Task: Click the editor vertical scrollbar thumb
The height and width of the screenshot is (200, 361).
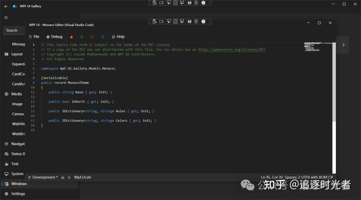Action: (x=334, y=82)
